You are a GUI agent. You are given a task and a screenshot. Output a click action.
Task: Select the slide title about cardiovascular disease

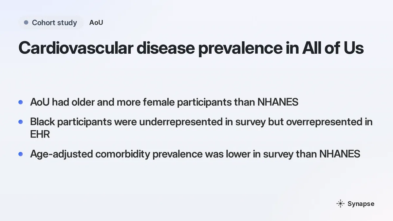pos(191,48)
